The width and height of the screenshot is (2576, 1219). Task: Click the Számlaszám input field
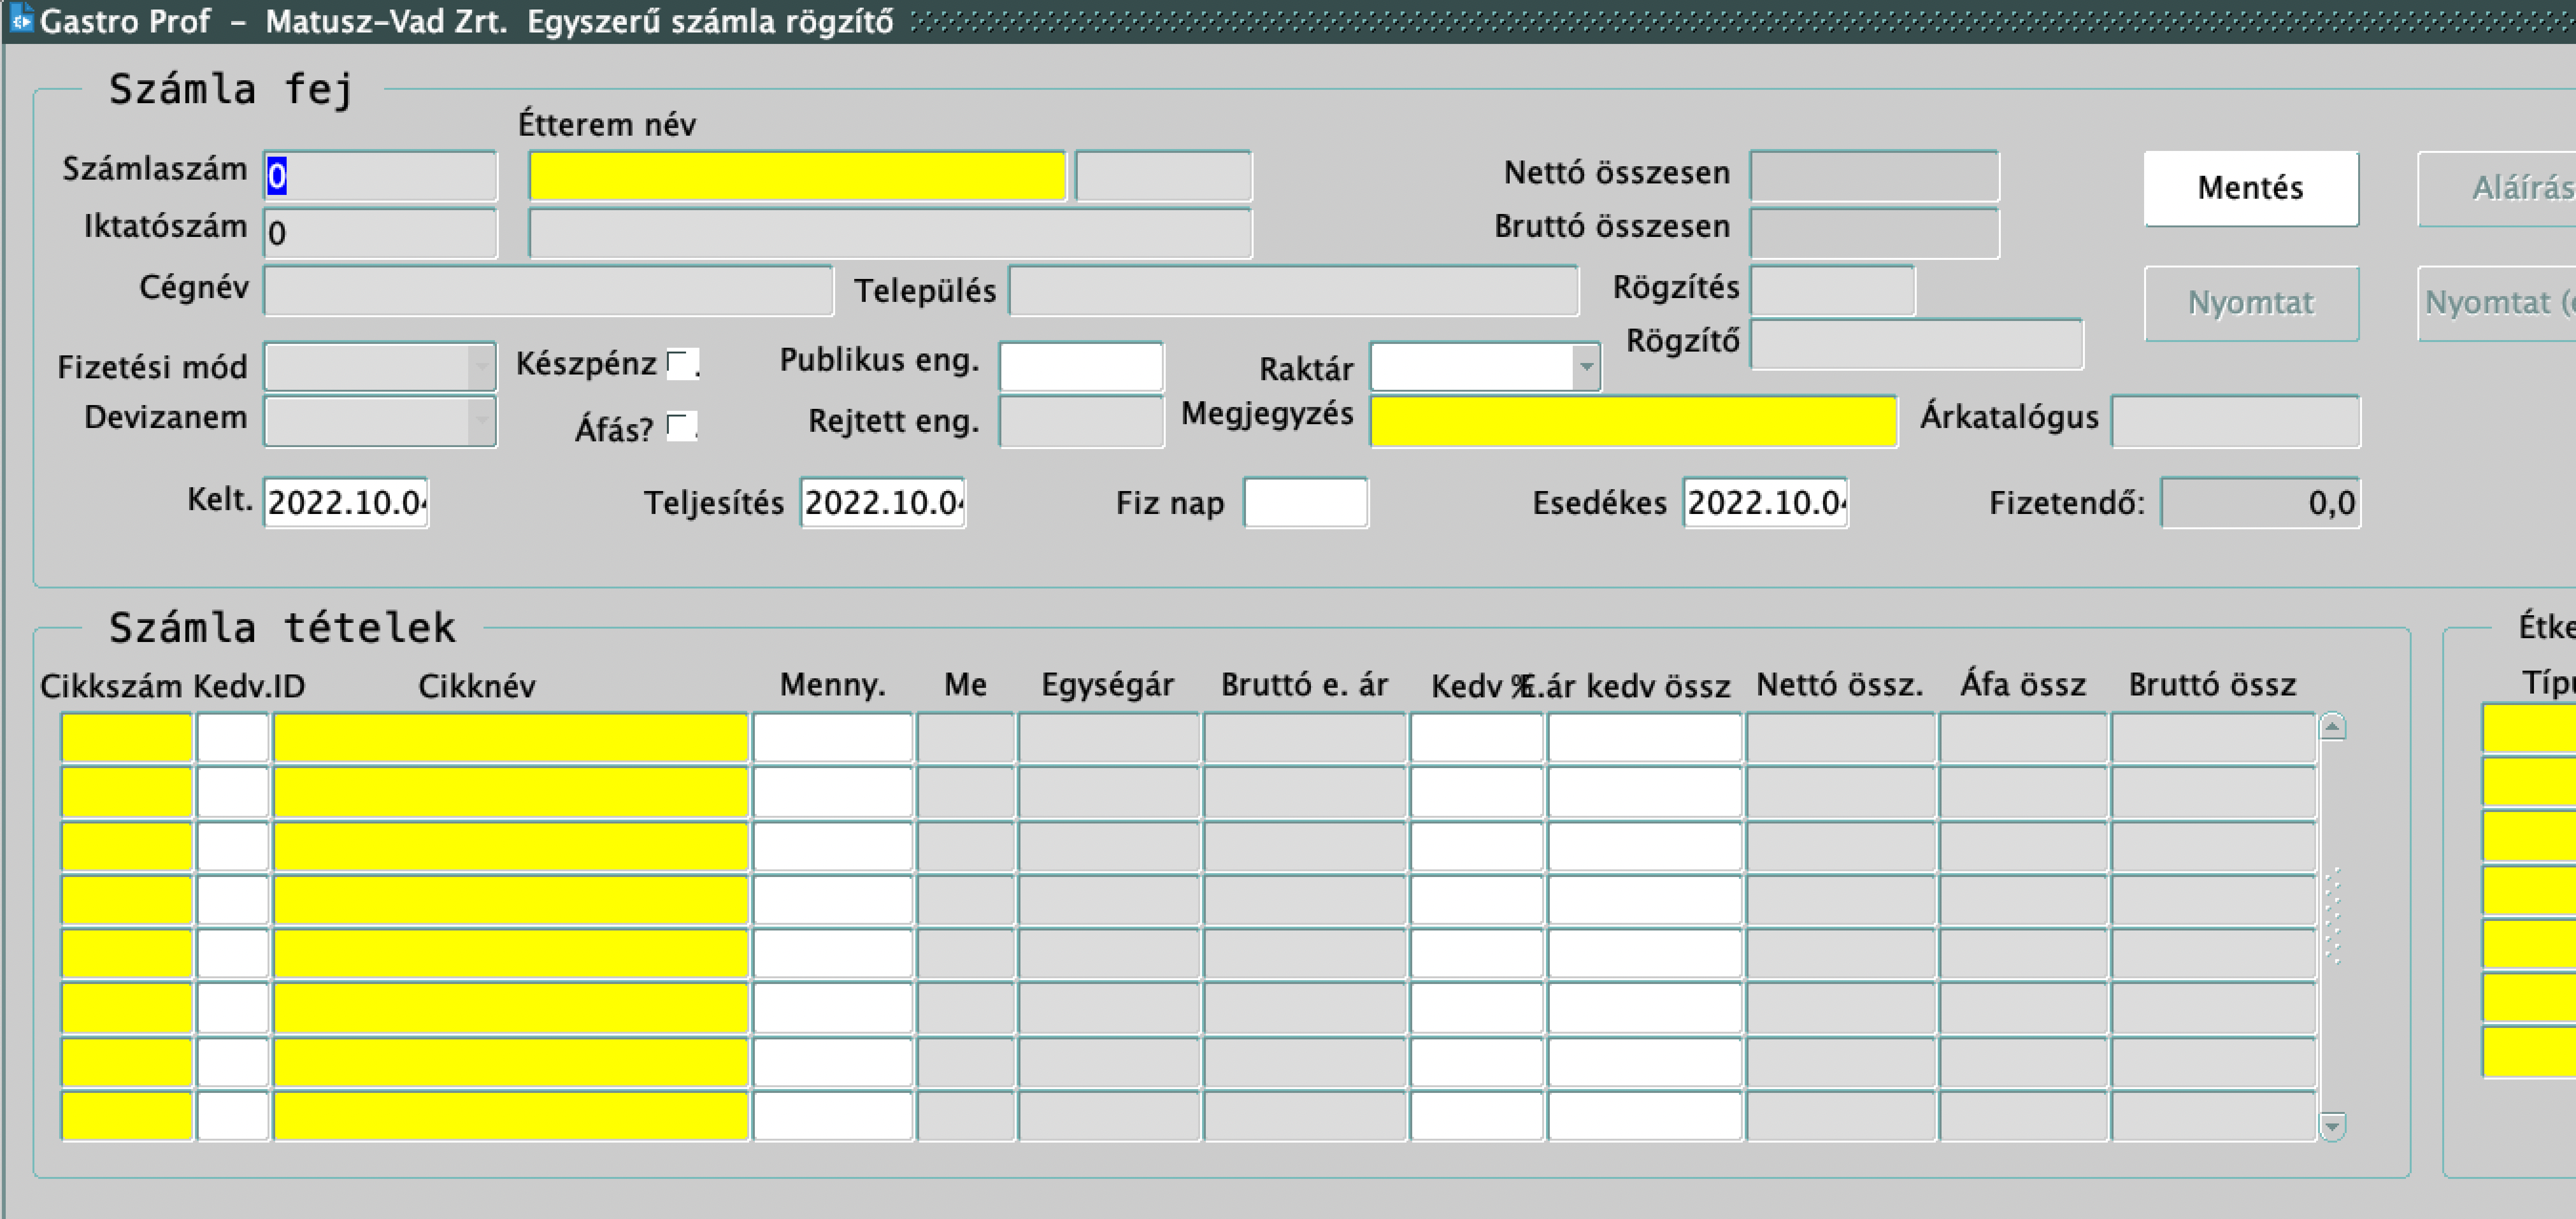(x=380, y=176)
